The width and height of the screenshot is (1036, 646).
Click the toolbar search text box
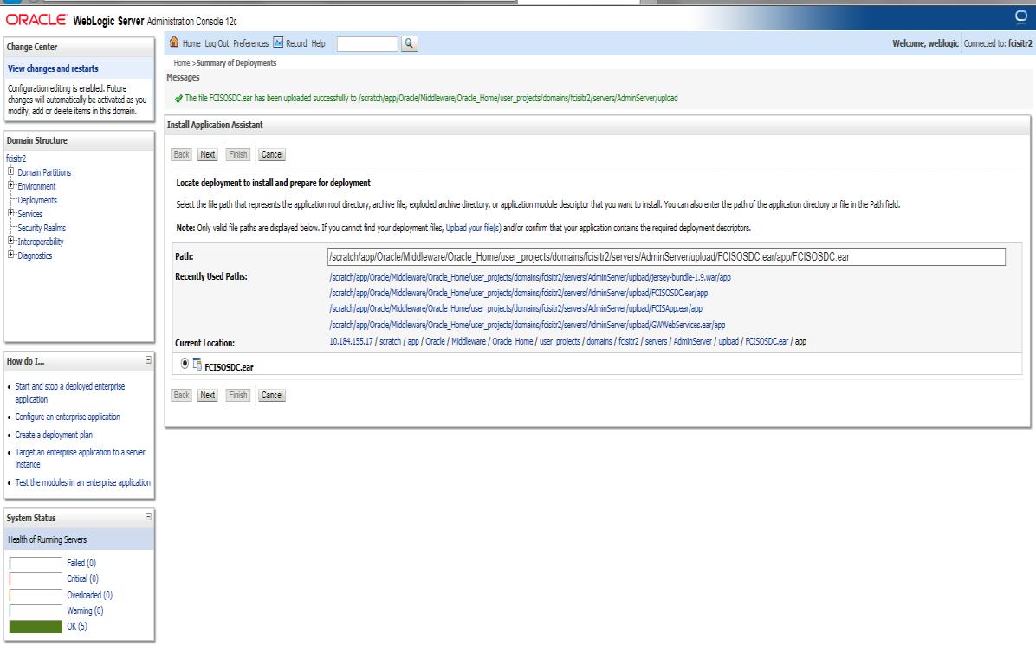pos(367,43)
